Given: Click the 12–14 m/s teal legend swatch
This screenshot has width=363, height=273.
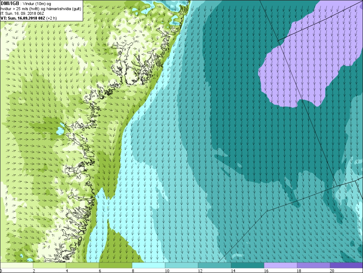Looking at the screenshot, I should point(215,265).
